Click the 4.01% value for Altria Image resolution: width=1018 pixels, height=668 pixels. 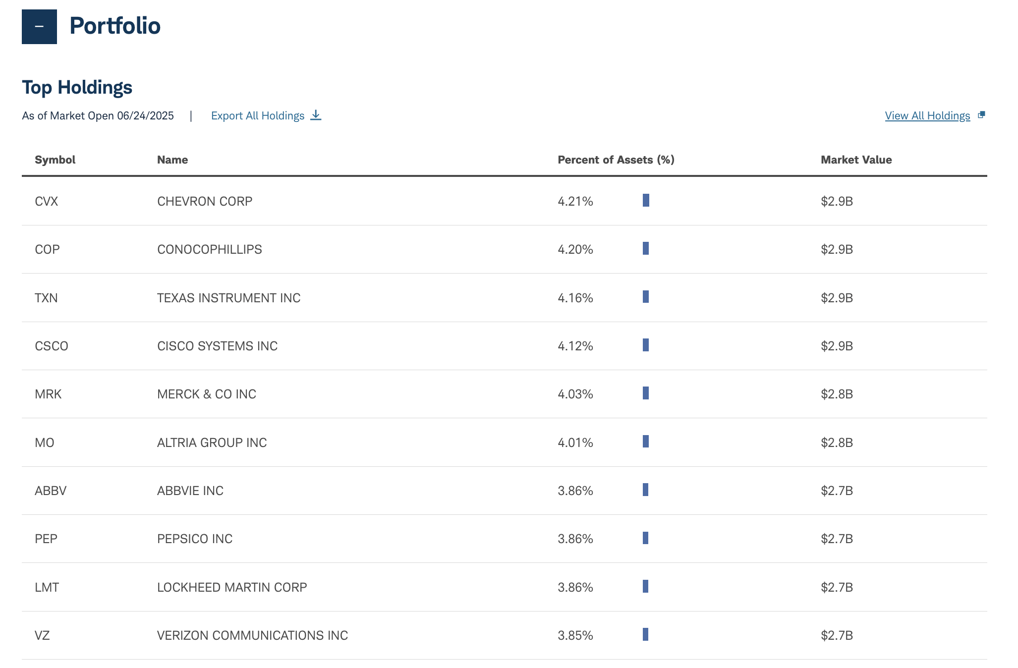pos(575,443)
